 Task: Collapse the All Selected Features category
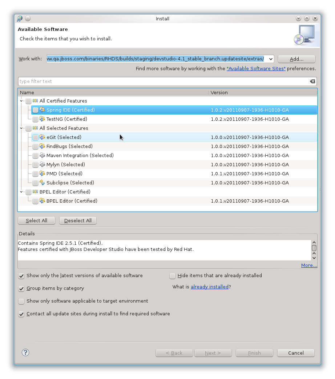click(21, 128)
